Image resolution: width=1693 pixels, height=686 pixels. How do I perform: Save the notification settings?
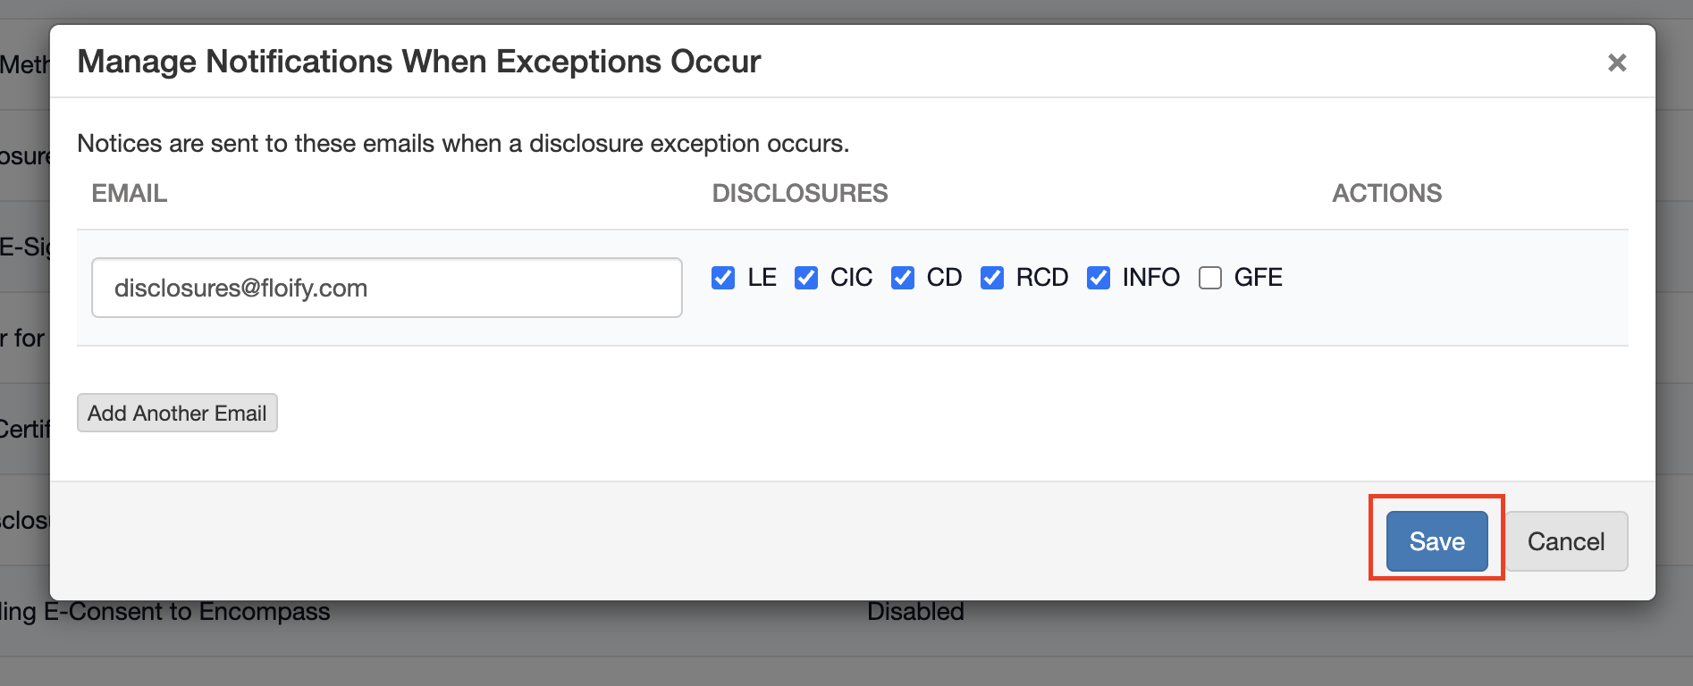[x=1436, y=541]
